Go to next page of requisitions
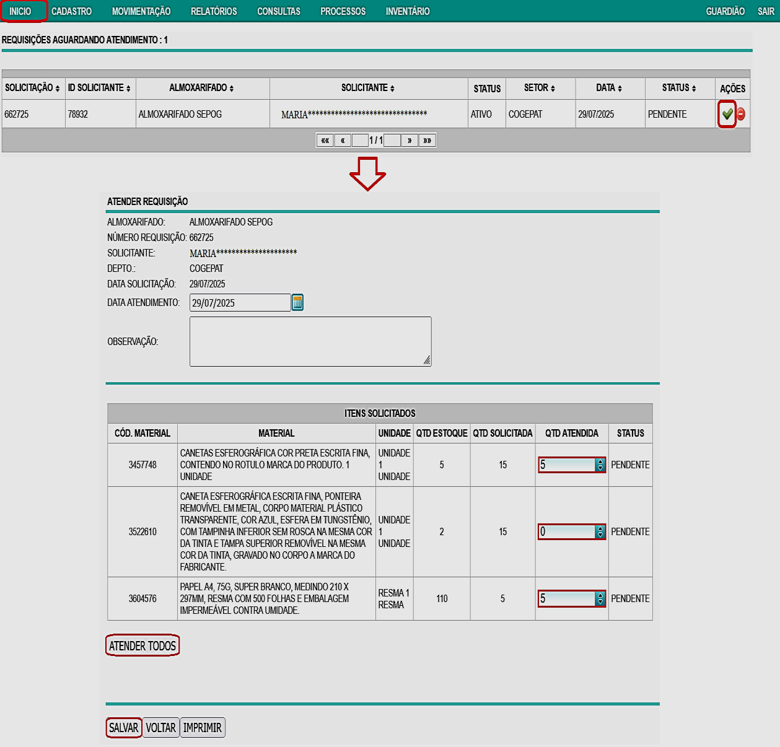Viewport: 780px width, 747px height. (x=410, y=141)
